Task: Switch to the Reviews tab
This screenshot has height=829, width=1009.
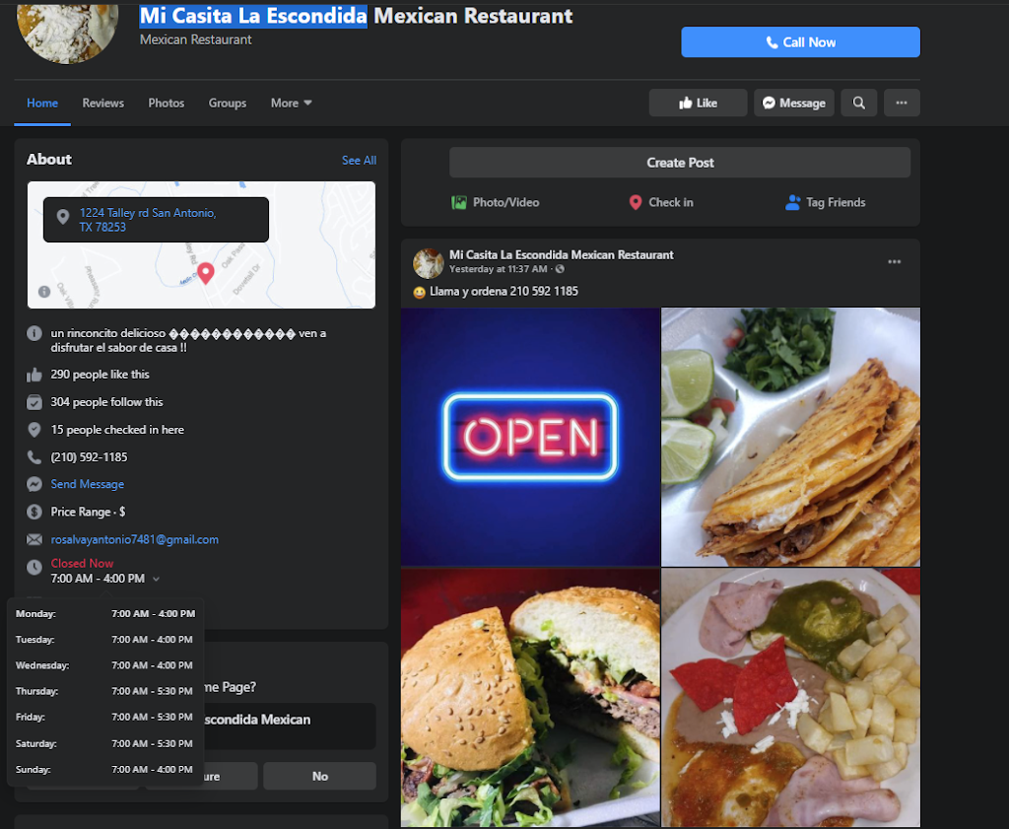Action: point(103,103)
